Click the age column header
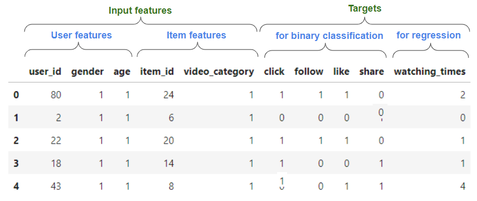Image resolution: width=477 pixels, height=201 pixels. (122, 72)
